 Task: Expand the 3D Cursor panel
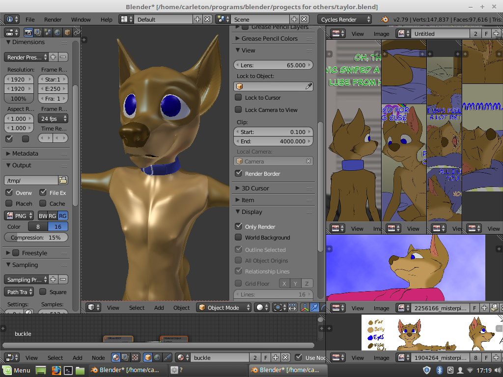coord(255,188)
